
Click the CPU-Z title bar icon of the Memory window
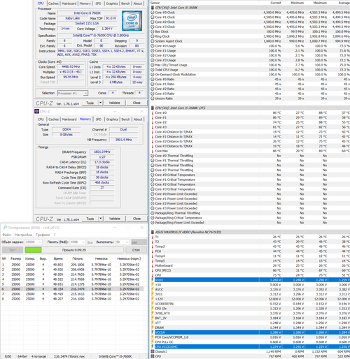pyautogui.click(x=36, y=111)
